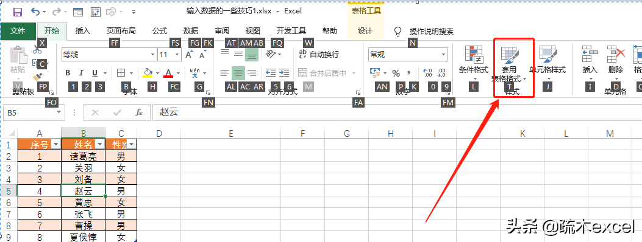Apply red font color A
The width and height of the screenshot is (642, 242).
pyautogui.click(x=168, y=73)
